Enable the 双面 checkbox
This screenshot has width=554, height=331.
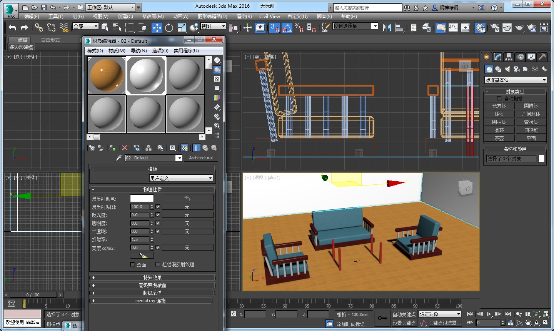[x=133, y=264]
